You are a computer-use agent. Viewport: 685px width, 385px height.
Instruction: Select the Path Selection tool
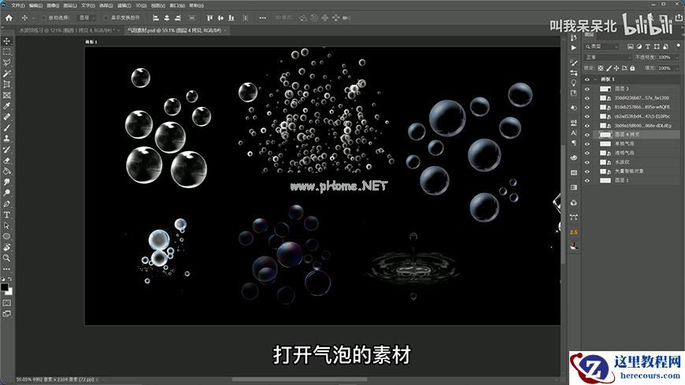point(7,225)
